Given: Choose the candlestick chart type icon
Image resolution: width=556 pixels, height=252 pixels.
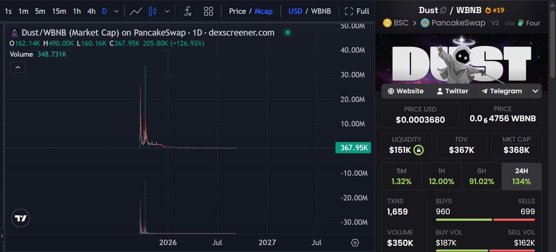Looking at the screenshot, I should tap(153, 11).
